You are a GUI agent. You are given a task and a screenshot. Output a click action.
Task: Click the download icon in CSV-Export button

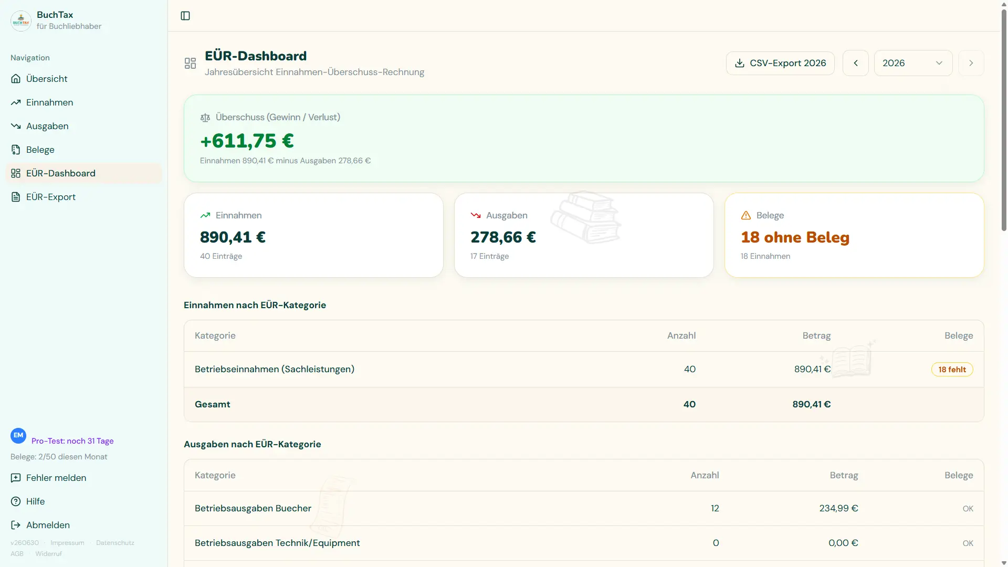pos(740,63)
